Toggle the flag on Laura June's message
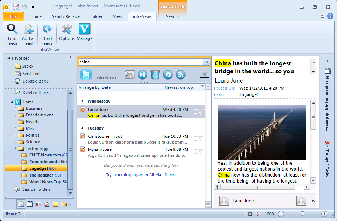The image size is (337, 221). coord(201,111)
